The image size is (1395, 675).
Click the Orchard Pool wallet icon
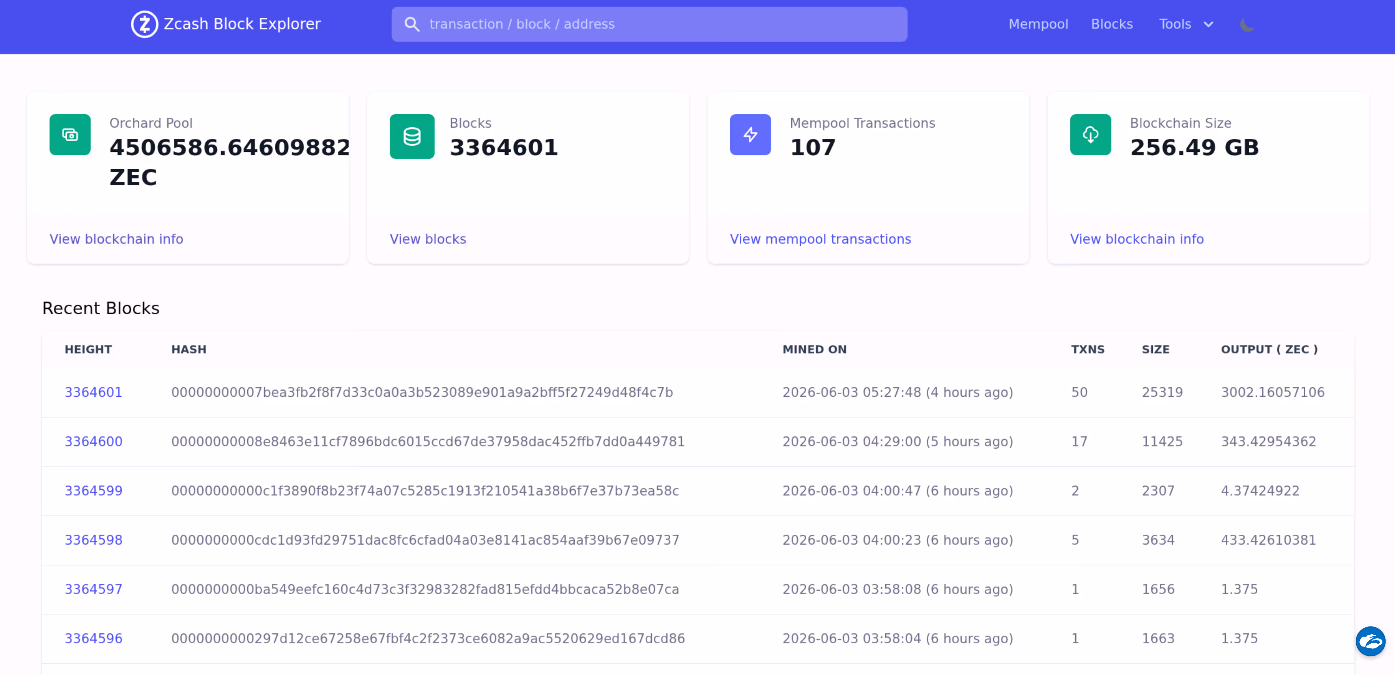(x=70, y=135)
